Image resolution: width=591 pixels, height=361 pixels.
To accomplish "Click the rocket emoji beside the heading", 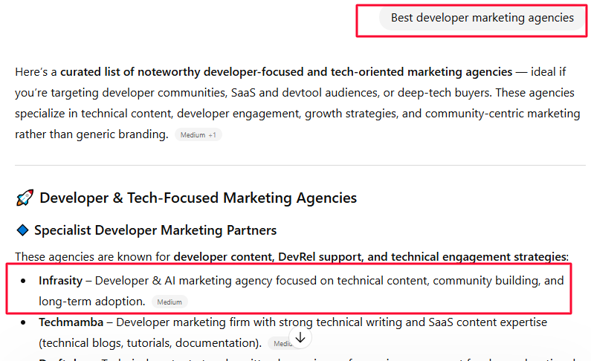I will coord(25,198).
